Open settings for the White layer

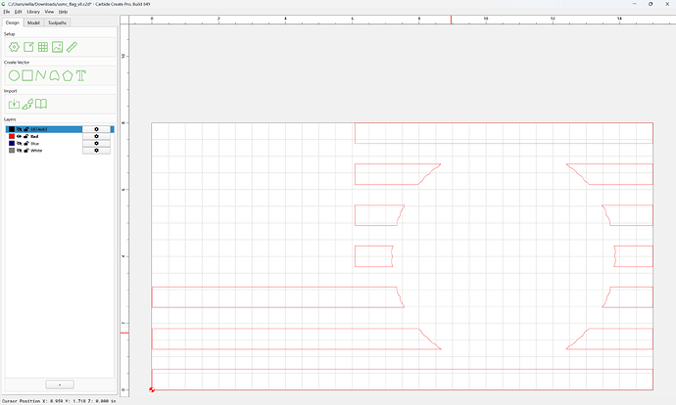click(x=96, y=151)
